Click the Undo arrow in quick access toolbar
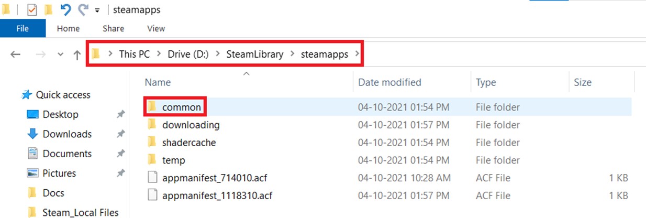The width and height of the screenshot is (646, 218). click(x=65, y=10)
